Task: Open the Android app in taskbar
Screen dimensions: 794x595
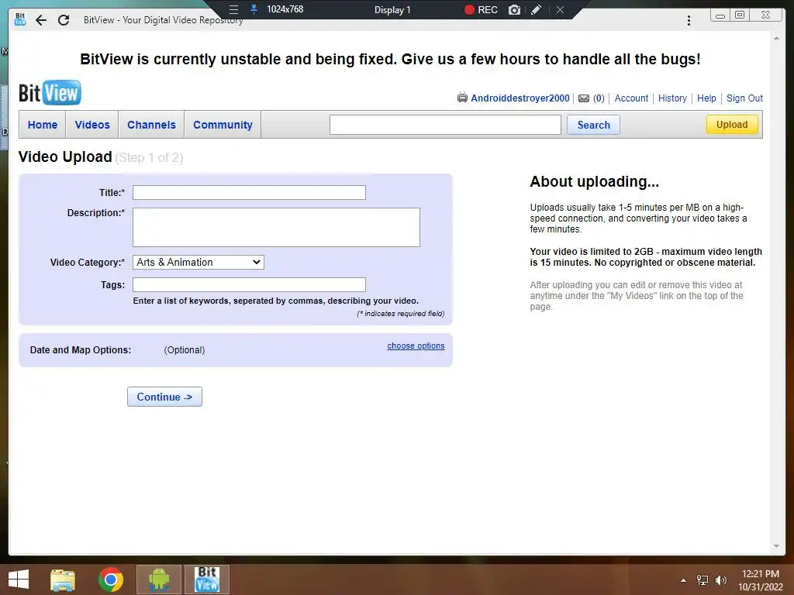Action: [159, 580]
